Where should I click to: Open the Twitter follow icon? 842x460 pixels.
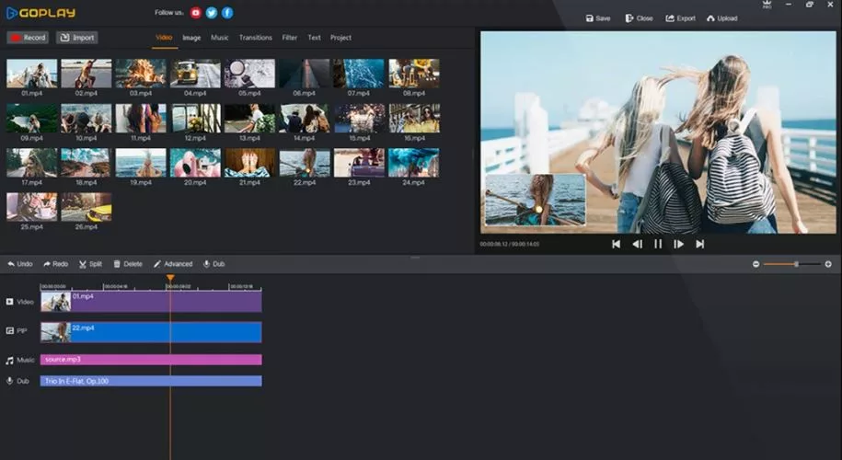(212, 13)
